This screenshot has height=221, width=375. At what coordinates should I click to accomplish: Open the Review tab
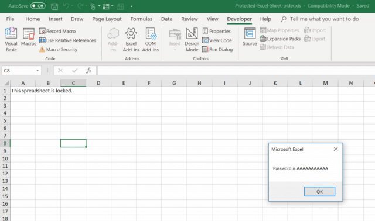[x=189, y=19]
